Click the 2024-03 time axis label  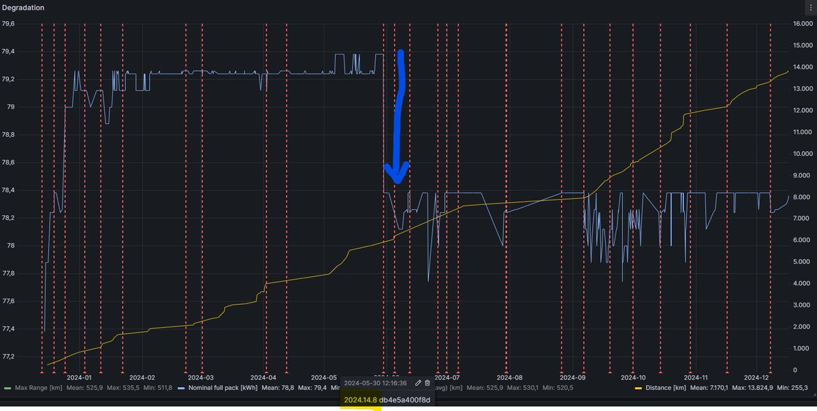(201, 377)
